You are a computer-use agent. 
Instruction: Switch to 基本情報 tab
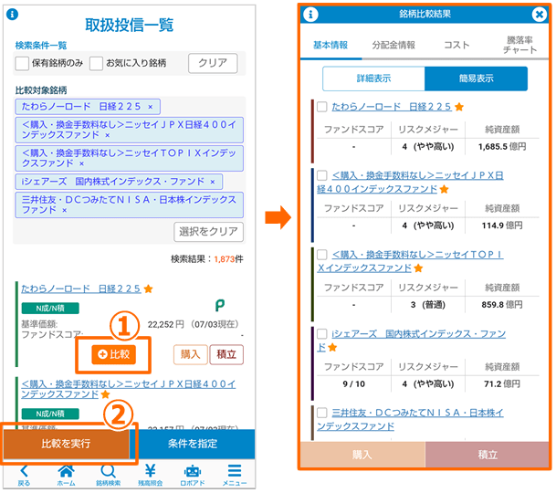point(330,46)
